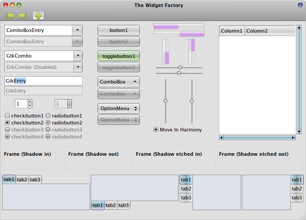Image resolution: width=306 pixels, height=220 pixels.
Task: Open the first ComboBoxEntry dropdown arrow
Action: click(77, 30)
